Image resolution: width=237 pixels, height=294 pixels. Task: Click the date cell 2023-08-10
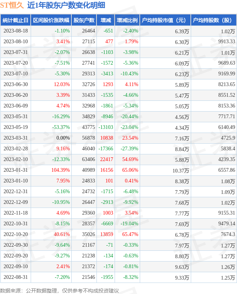16,41
